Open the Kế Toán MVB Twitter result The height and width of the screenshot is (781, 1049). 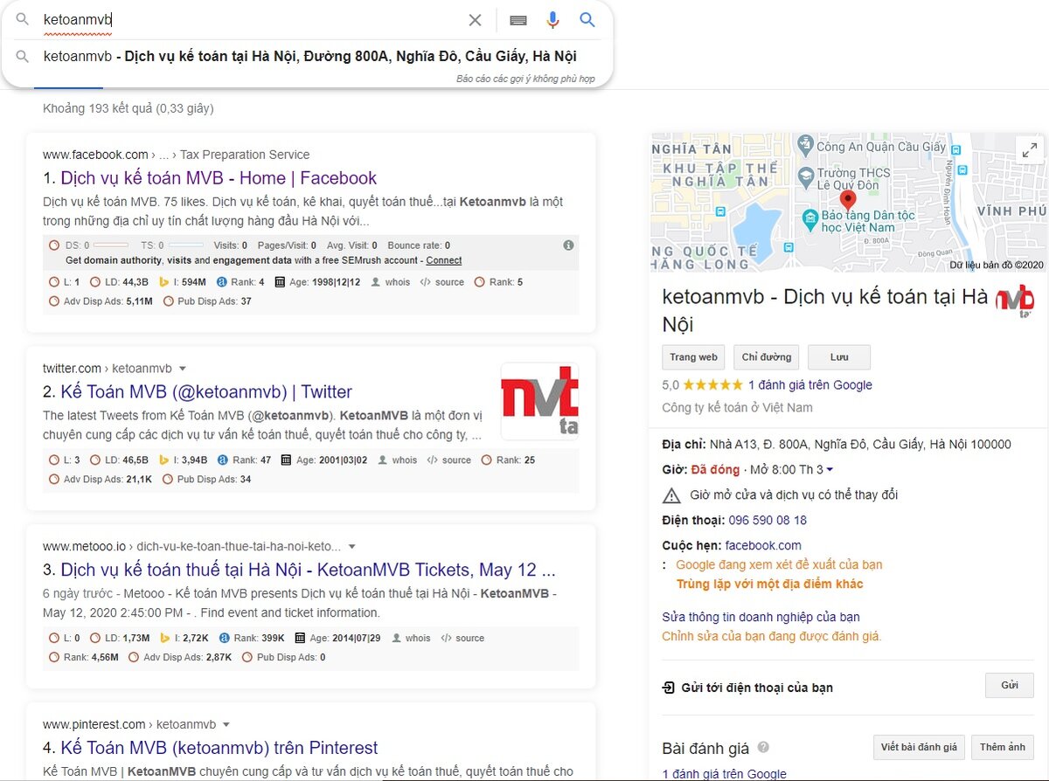pos(206,392)
